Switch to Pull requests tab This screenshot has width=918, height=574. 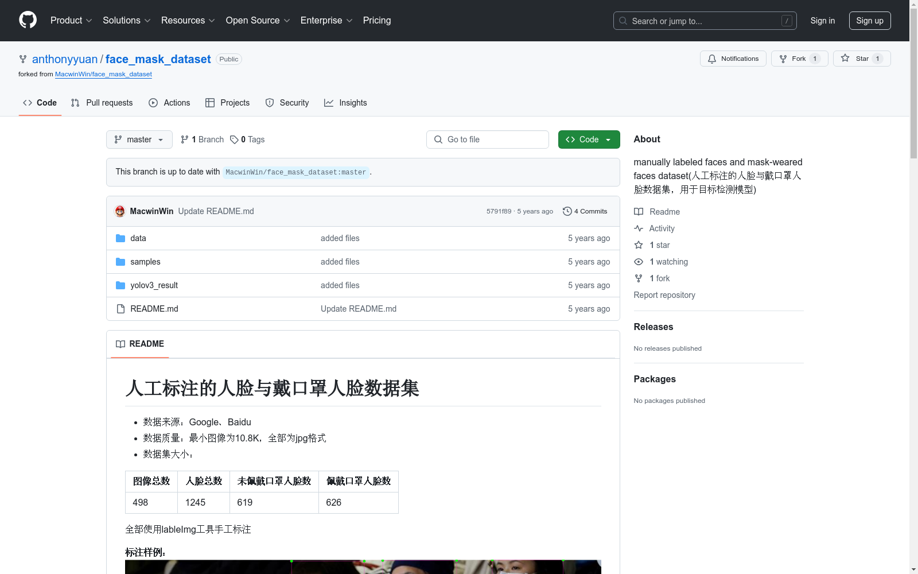[x=102, y=103]
